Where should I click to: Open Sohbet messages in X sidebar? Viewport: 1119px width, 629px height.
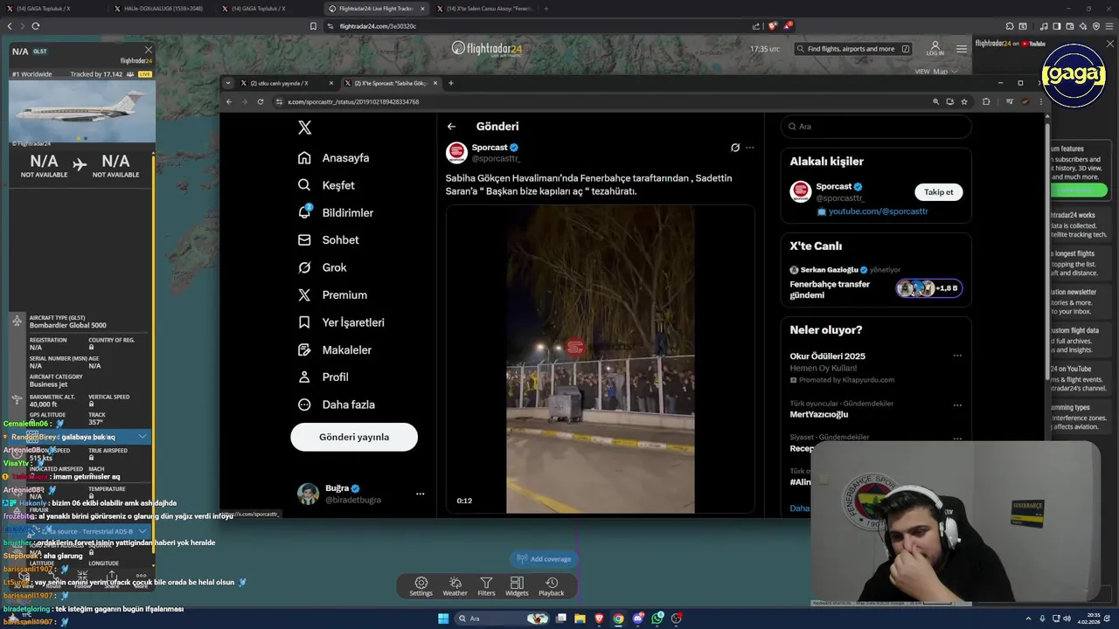329,240
